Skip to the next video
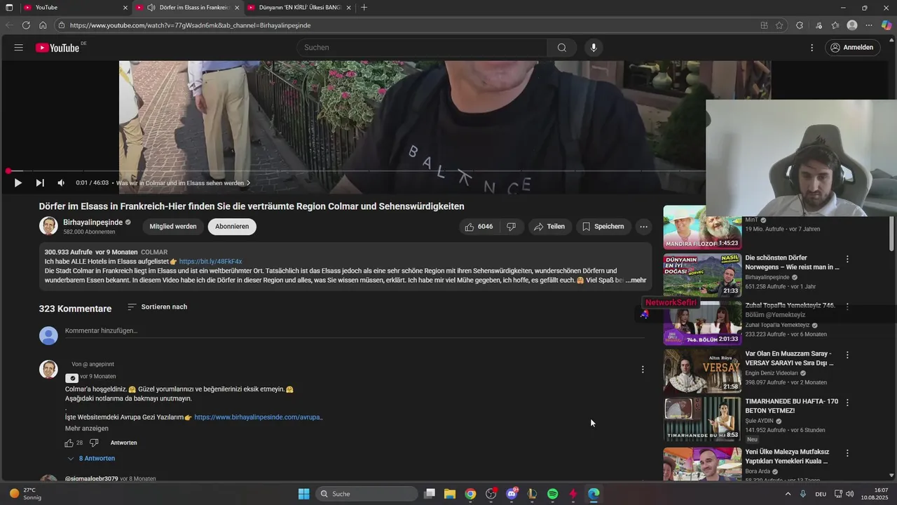The width and height of the screenshot is (897, 505). coord(40,183)
